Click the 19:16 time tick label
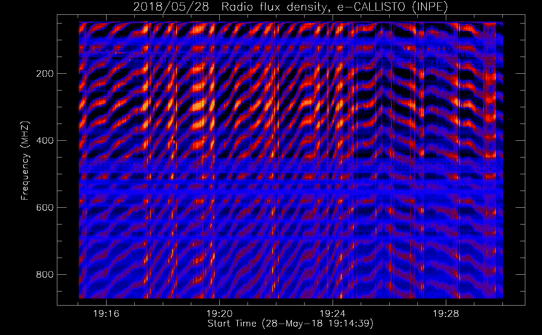Screen dimensions: 542x335 pos(106,314)
